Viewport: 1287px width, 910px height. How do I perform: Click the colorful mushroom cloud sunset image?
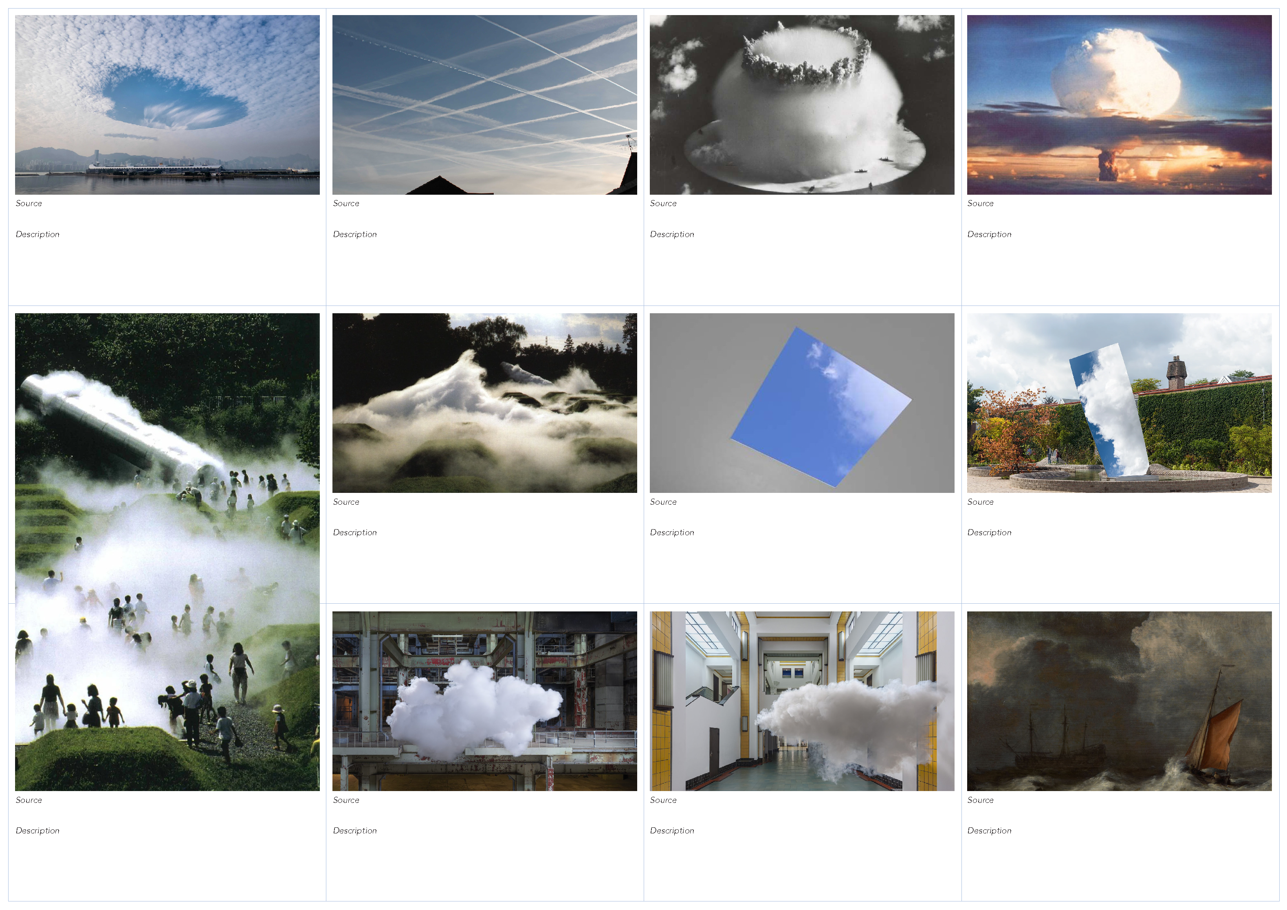1119,105
